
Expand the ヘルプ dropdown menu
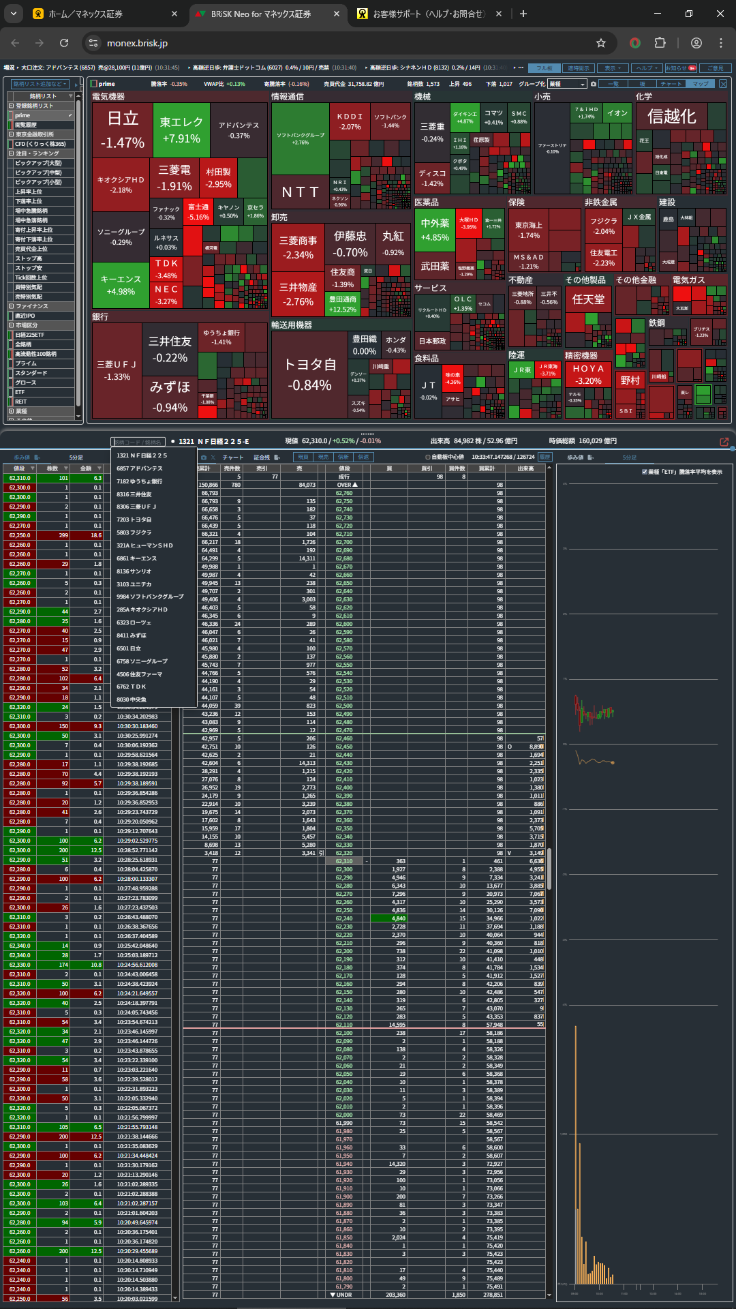(x=646, y=68)
